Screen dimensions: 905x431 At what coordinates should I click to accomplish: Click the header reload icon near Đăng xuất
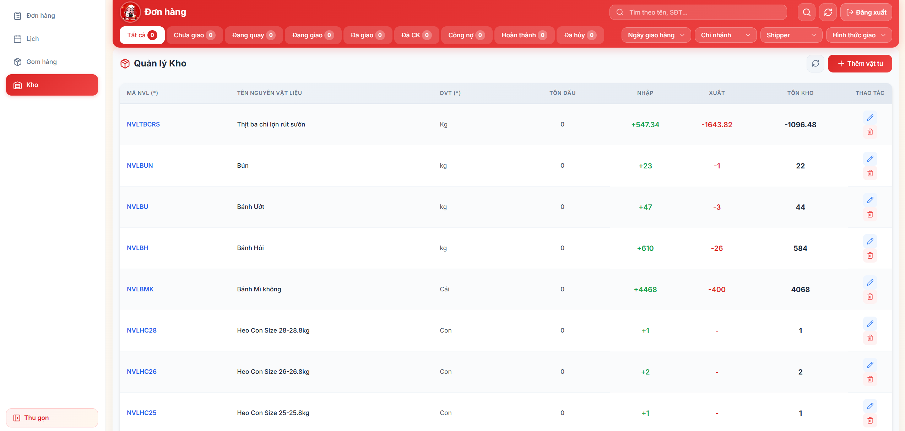click(828, 12)
